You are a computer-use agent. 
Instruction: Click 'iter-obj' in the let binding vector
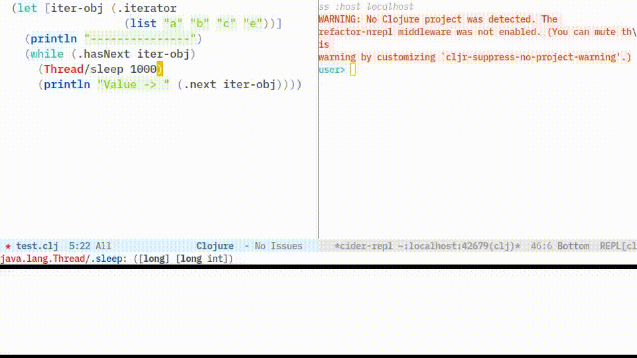[77, 8]
